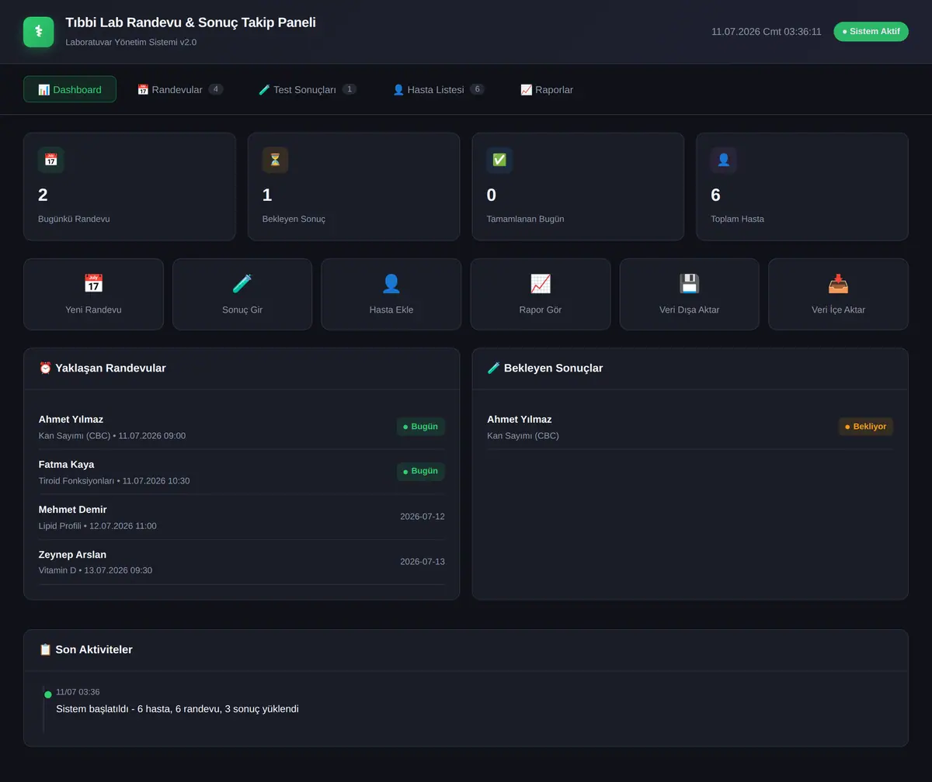Switch to the Randevular tab
Viewport: 932px width, 782px height.
(180, 89)
